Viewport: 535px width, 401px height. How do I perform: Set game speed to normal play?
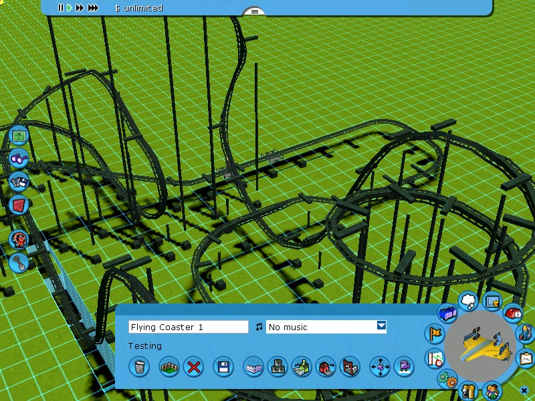[69, 8]
